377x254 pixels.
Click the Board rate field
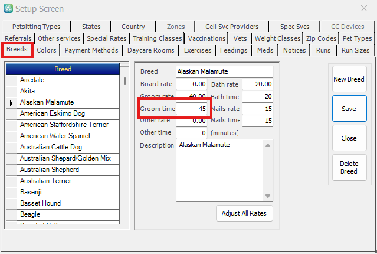point(191,84)
